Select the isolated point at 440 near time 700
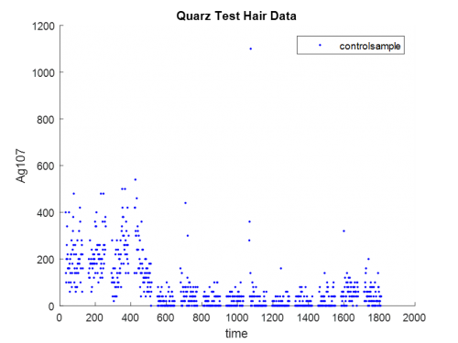The width and height of the screenshot is (458, 343). 185,203
